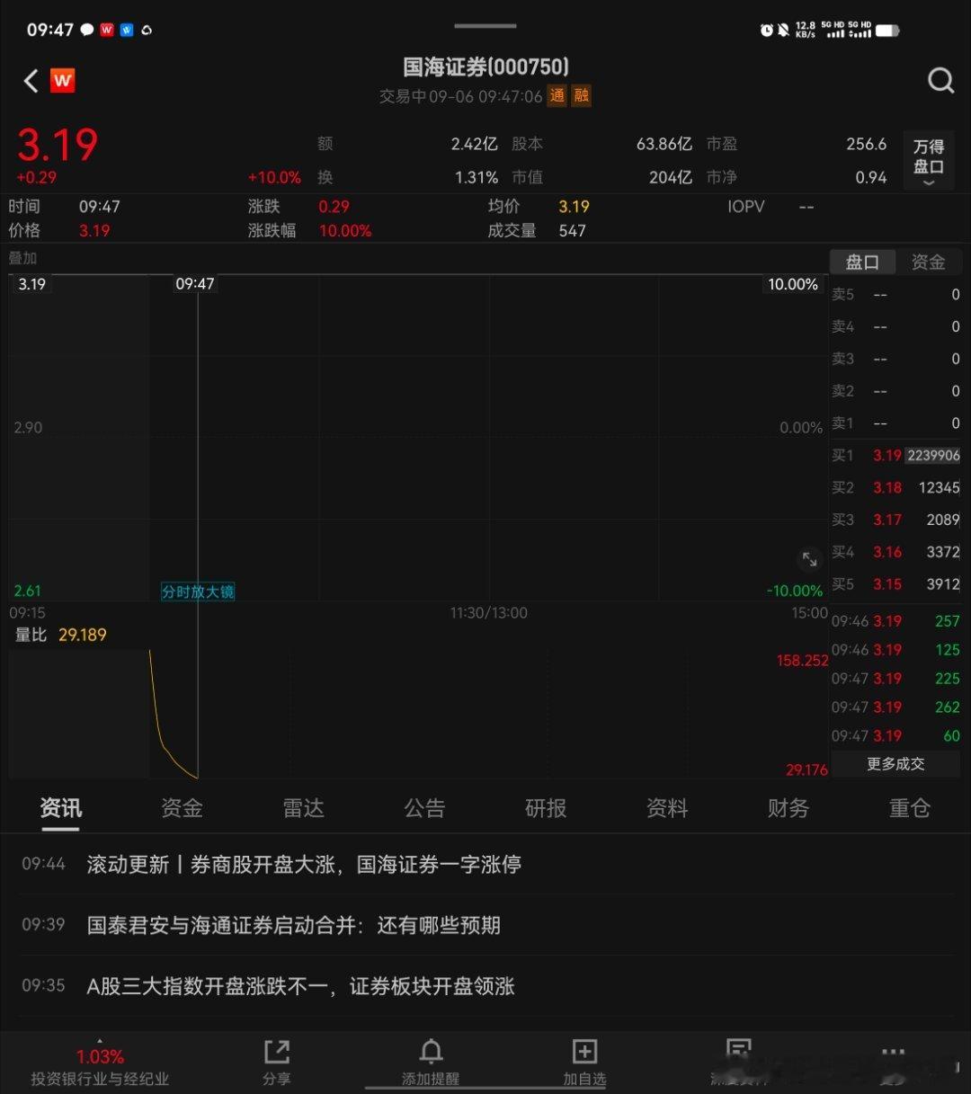Select the 重仓 tab
The width and height of the screenshot is (971, 1094).
click(x=910, y=808)
